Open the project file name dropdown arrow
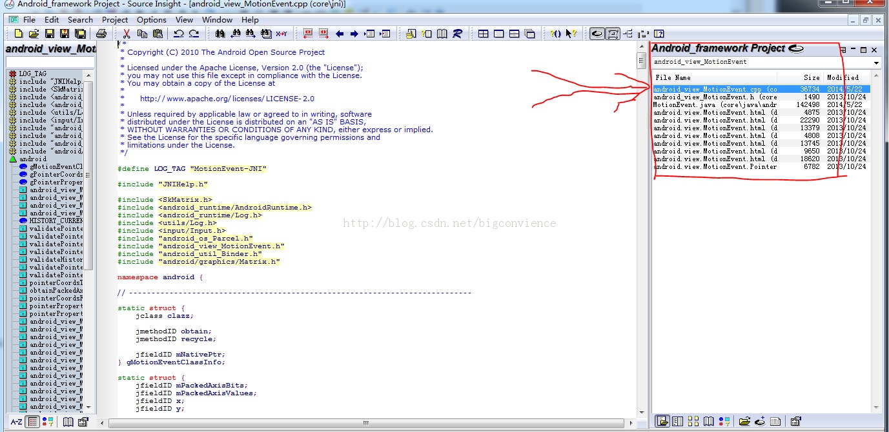The image size is (889, 432). click(x=876, y=63)
